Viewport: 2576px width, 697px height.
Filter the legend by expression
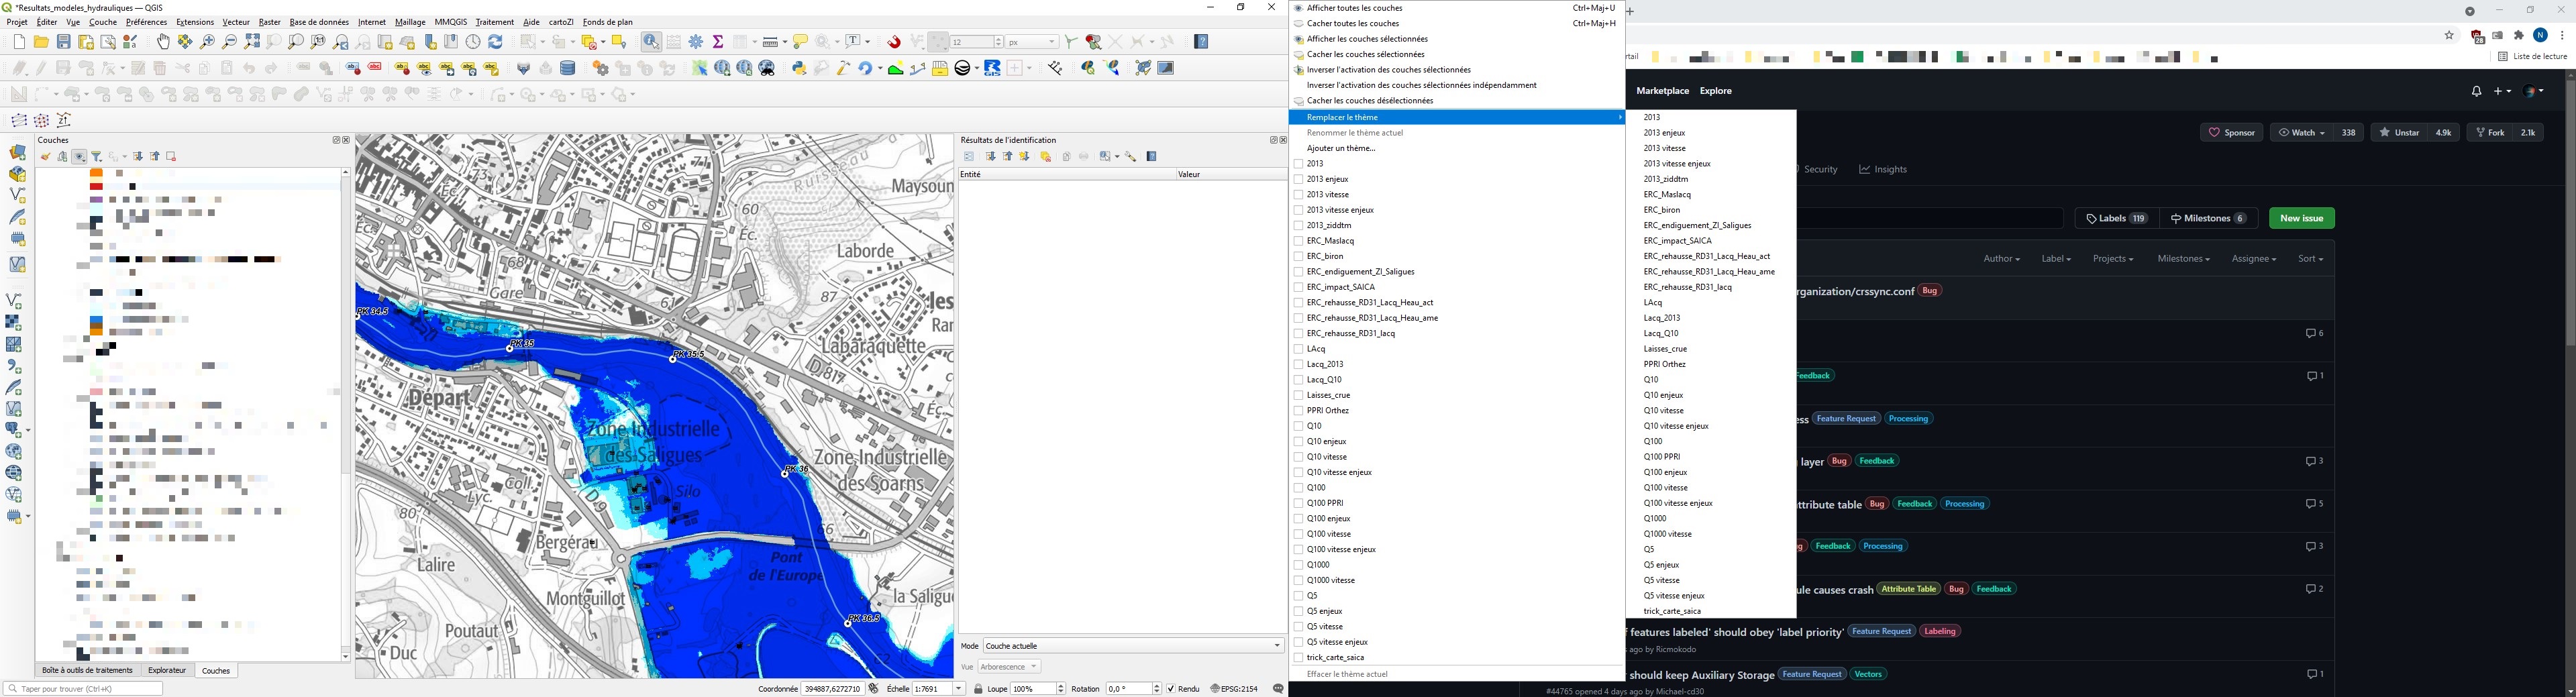tap(113, 157)
